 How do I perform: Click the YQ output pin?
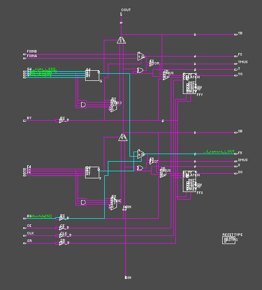[236, 75]
